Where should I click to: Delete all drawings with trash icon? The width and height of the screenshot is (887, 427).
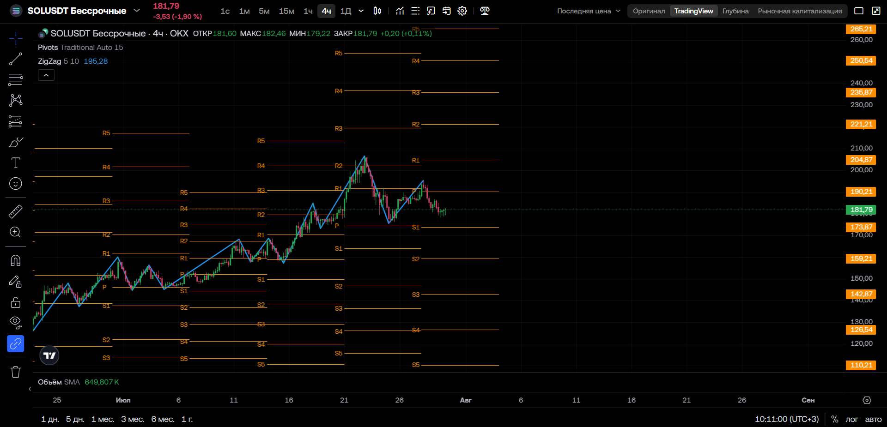pyautogui.click(x=15, y=372)
